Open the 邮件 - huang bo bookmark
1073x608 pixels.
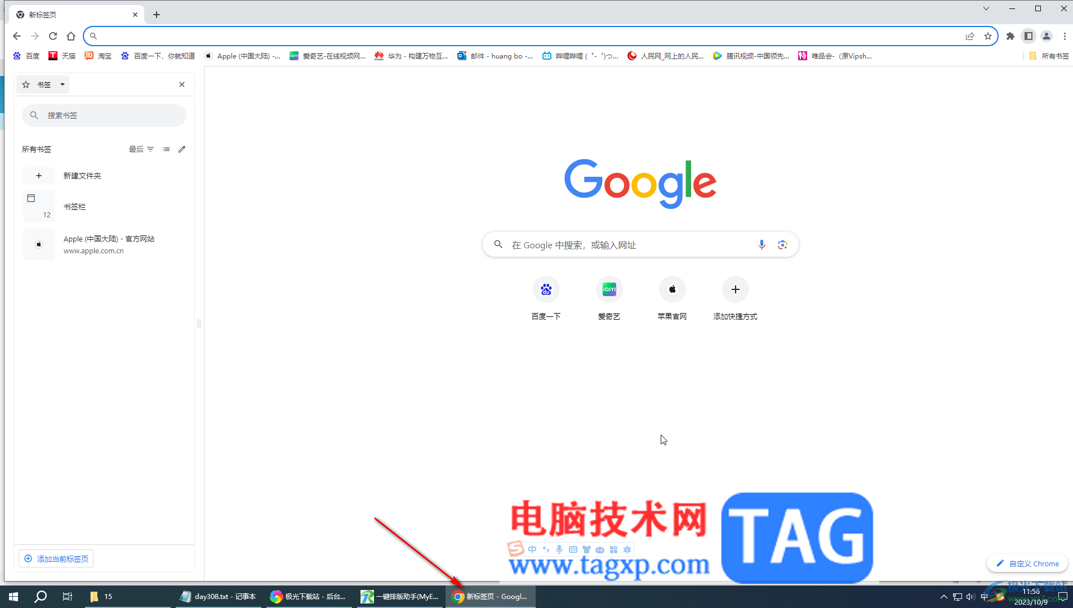click(495, 56)
